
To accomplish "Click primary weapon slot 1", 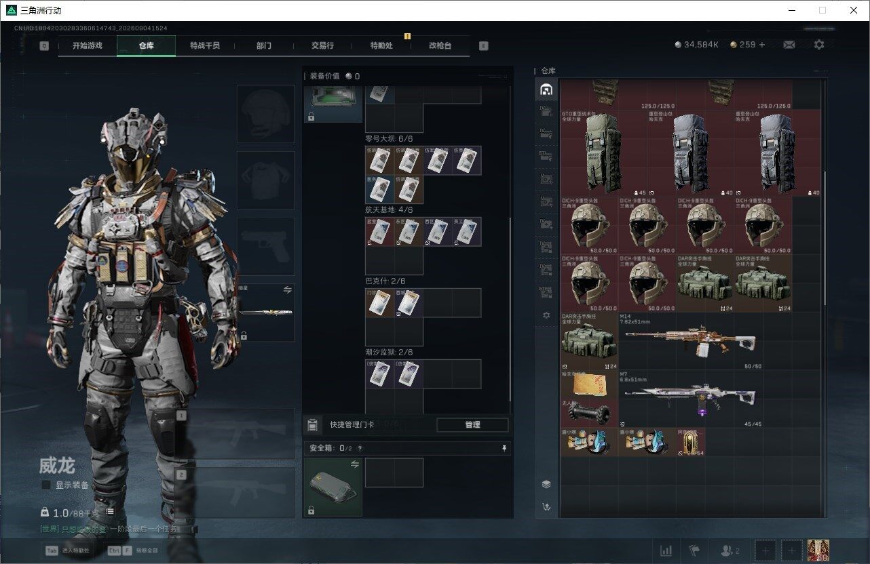I will tap(235, 434).
